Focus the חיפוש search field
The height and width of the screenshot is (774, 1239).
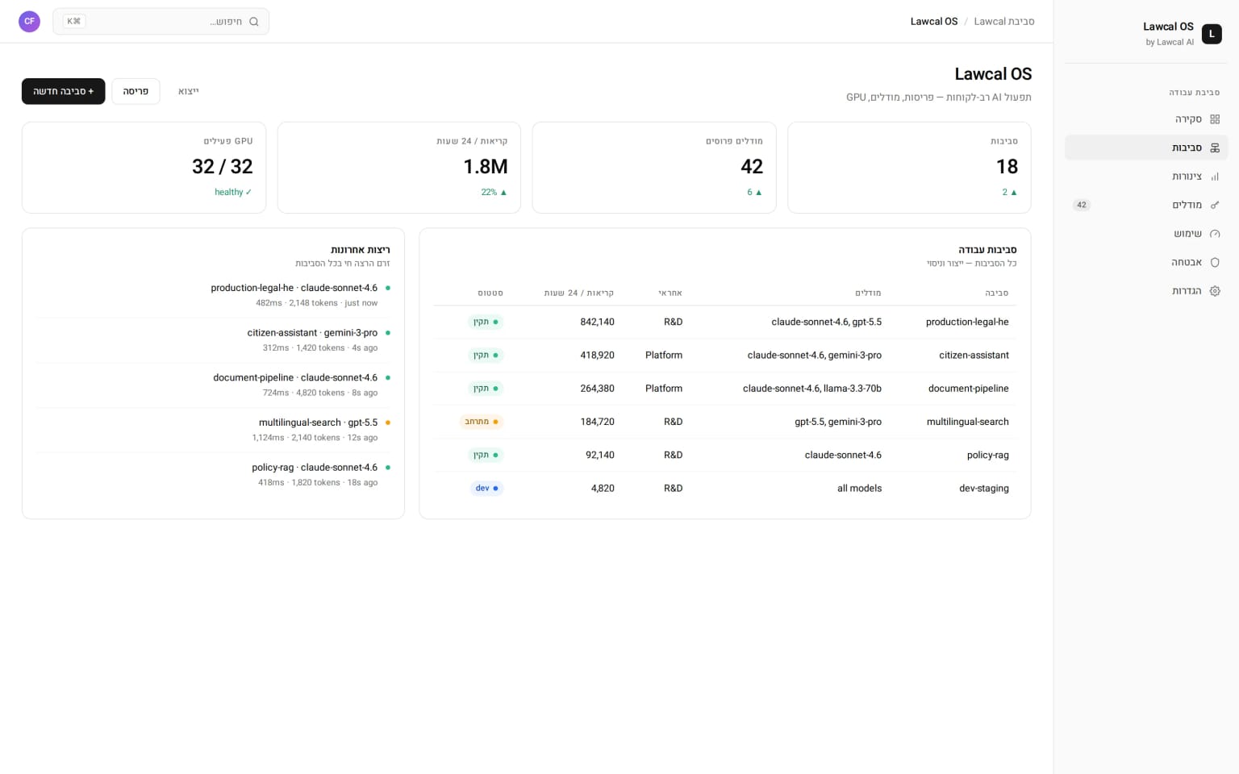161,22
